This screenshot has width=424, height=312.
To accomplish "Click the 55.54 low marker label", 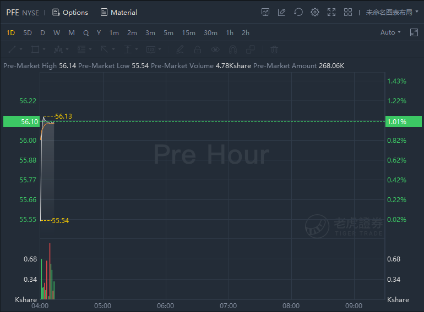I will click(x=61, y=221).
